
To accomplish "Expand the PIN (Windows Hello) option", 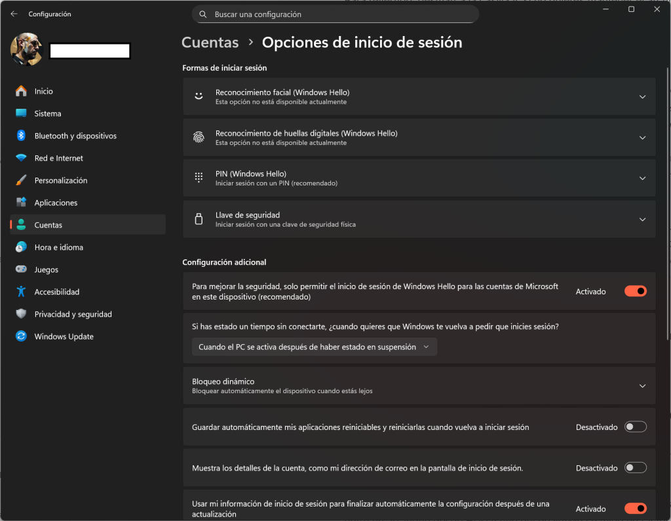I will [642, 178].
